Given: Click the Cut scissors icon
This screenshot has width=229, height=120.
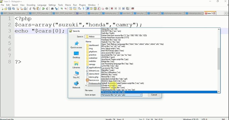Looking at the screenshot, I should pyautogui.click(x=30, y=9).
